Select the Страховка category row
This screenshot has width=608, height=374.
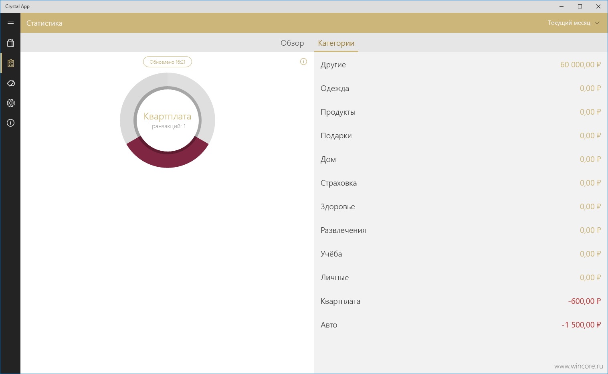point(461,183)
